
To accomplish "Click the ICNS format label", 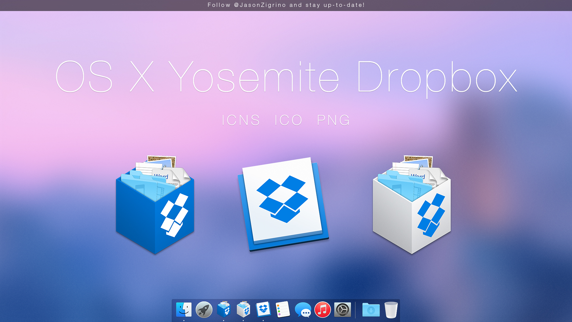I will (x=241, y=120).
